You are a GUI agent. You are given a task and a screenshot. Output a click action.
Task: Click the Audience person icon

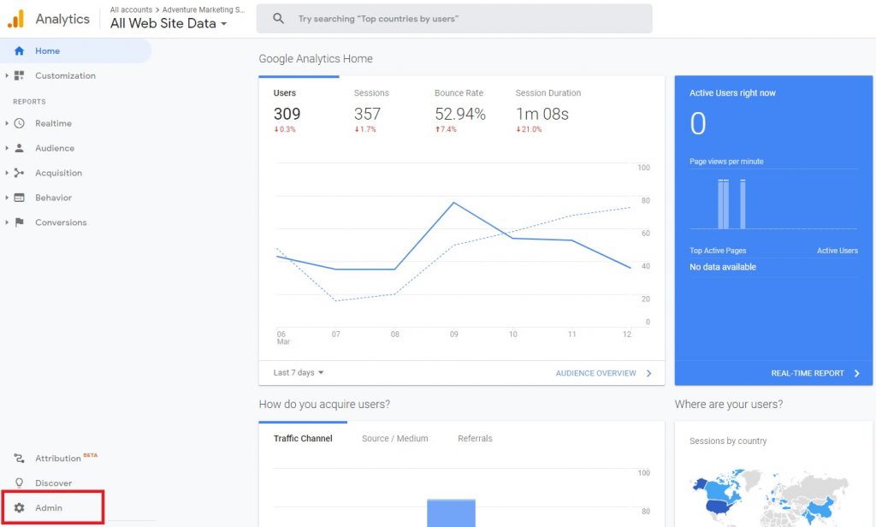click(19, 148)
